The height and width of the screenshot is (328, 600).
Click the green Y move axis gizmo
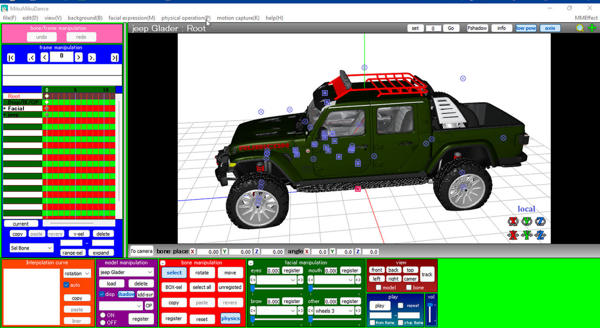(527, 235)
